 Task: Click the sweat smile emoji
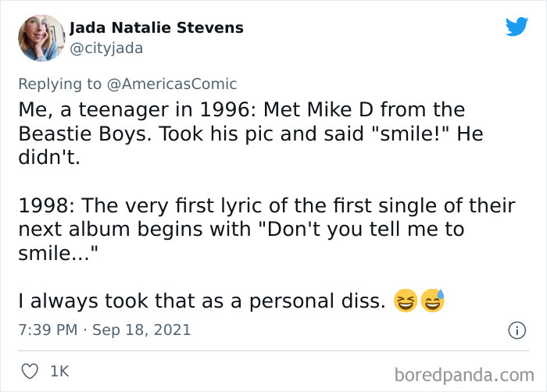(432, 300)
